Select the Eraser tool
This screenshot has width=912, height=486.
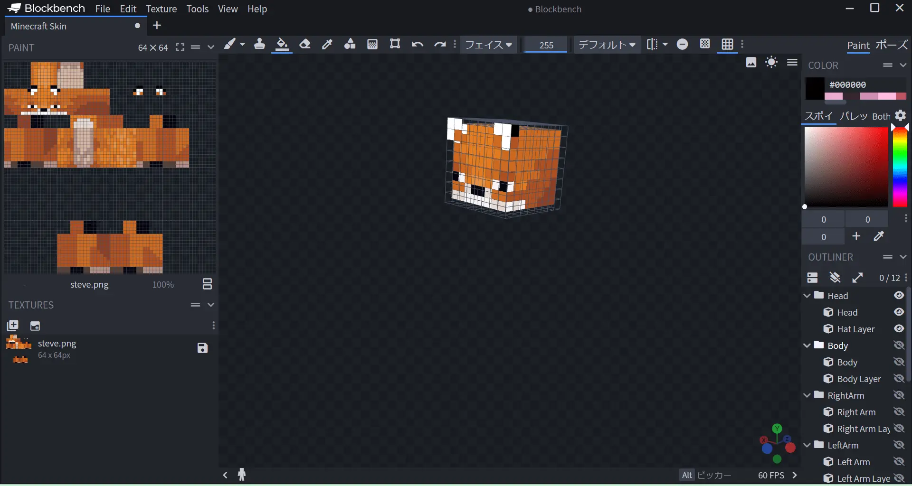(x=305, y=45)
